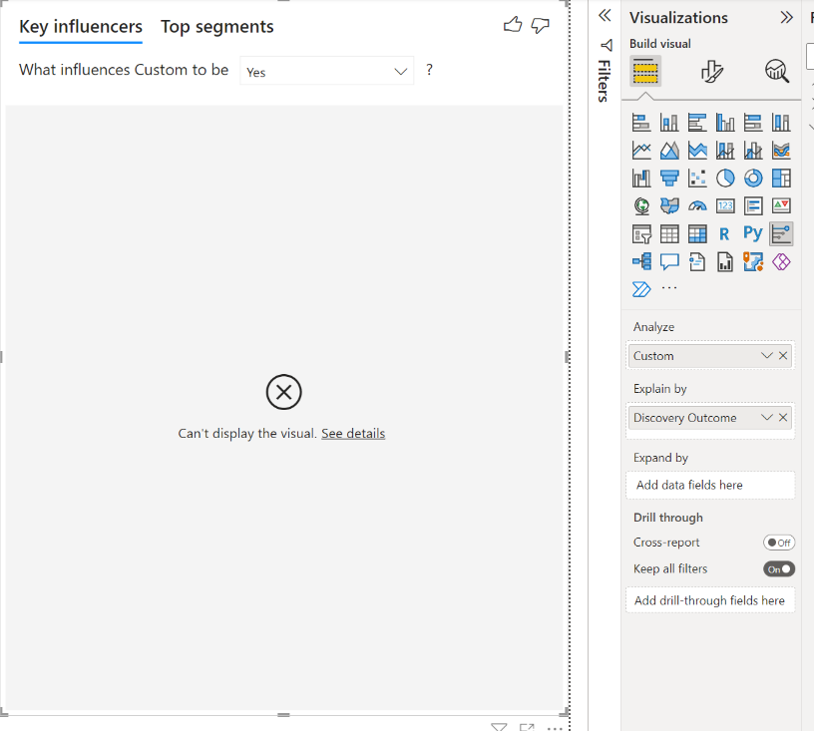Add a table visual

(x=669, y=234)
